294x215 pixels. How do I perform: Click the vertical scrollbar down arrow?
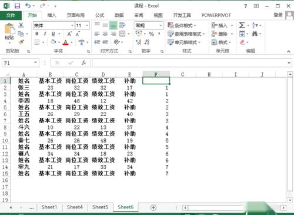pos(290,200)
